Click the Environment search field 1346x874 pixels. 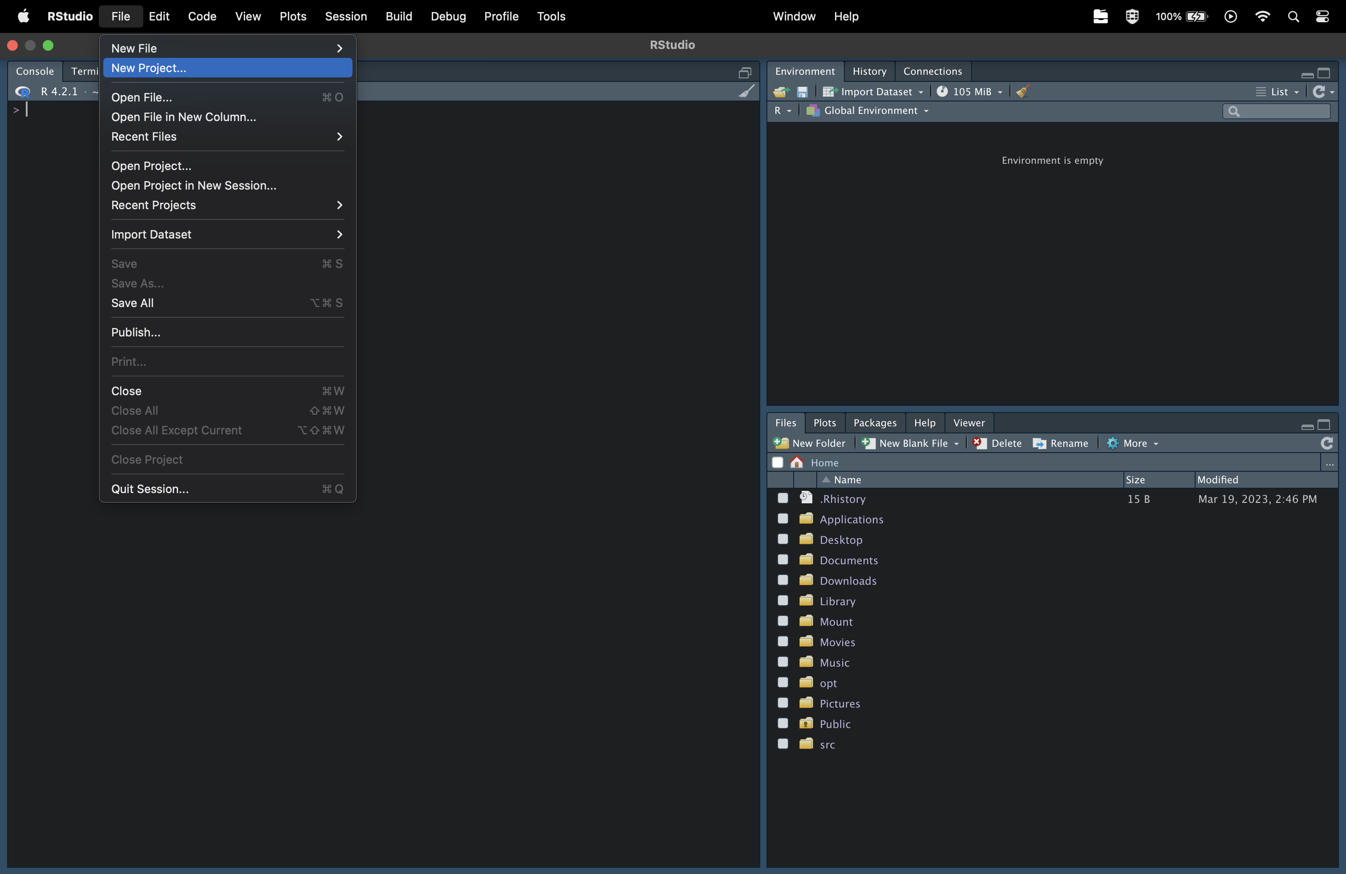(1277, 111)
